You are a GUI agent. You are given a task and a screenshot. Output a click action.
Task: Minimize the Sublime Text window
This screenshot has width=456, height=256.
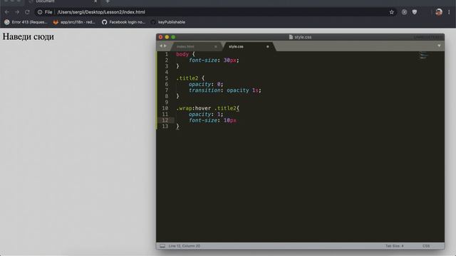coord(167,37)
